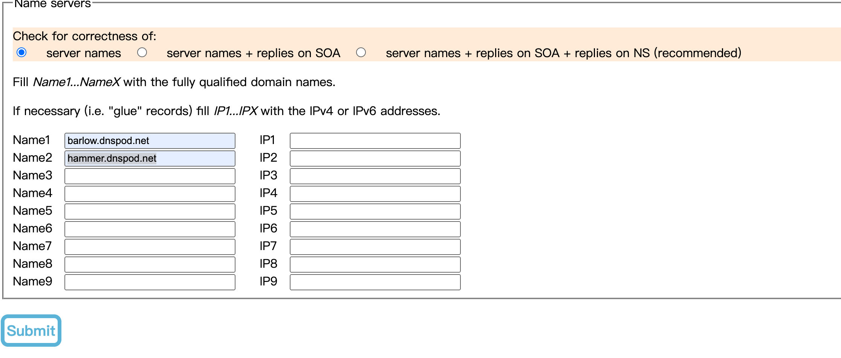Focus the Name8 input field
Screen dimensions: 841x358
coord(150,264)
